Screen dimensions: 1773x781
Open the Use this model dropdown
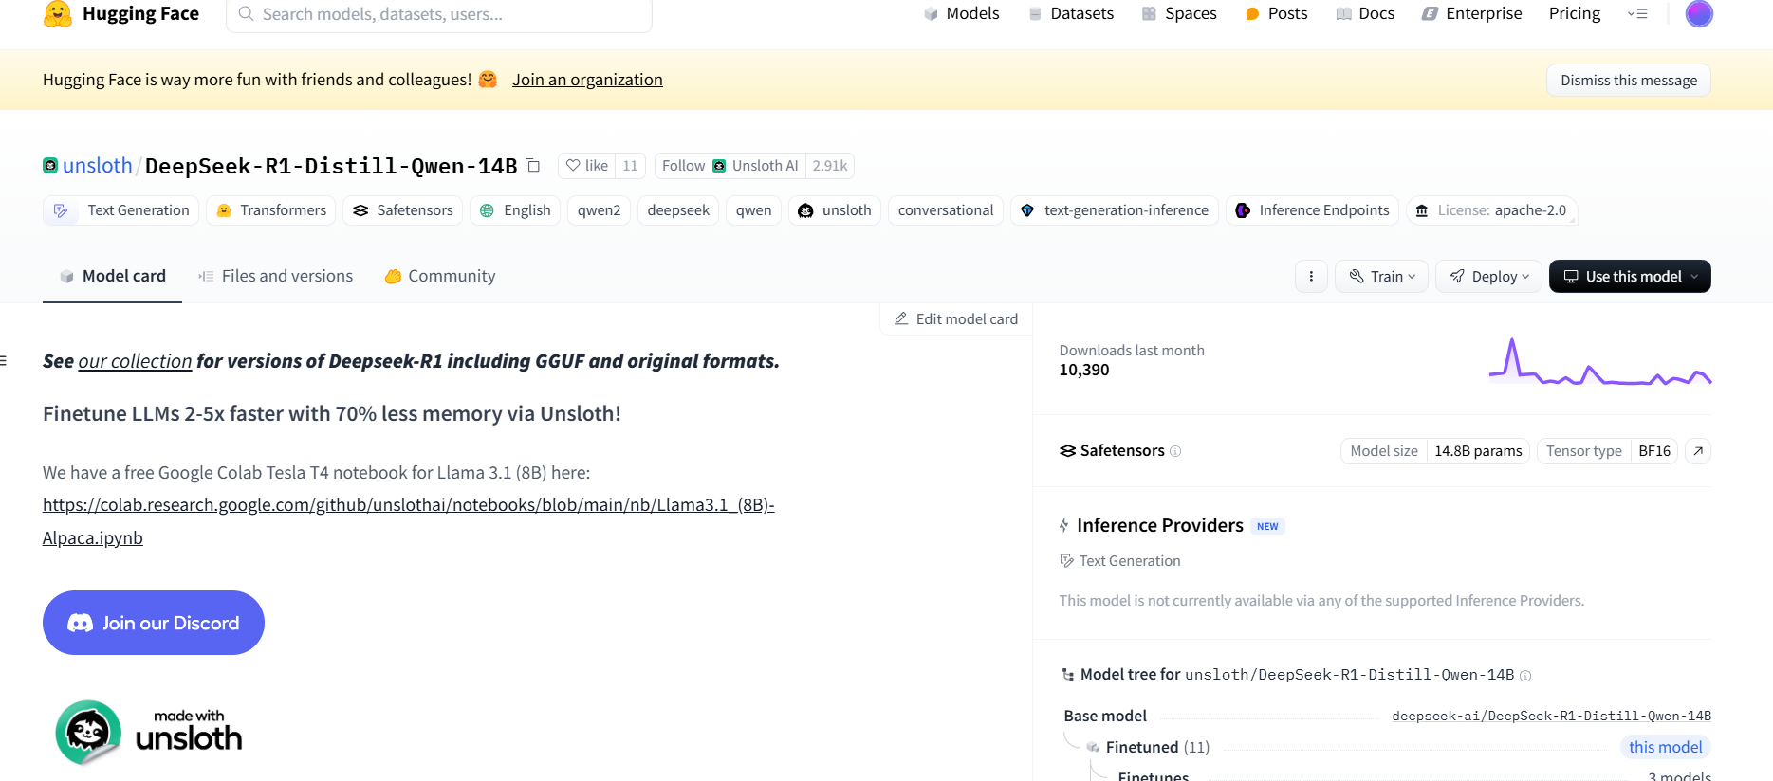[x=1630, y=277]
